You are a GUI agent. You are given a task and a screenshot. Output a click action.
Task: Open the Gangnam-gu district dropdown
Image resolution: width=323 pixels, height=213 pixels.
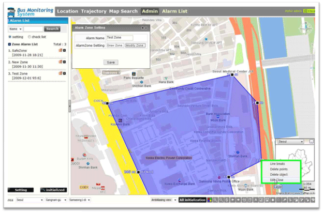click(x=52, y=200)
